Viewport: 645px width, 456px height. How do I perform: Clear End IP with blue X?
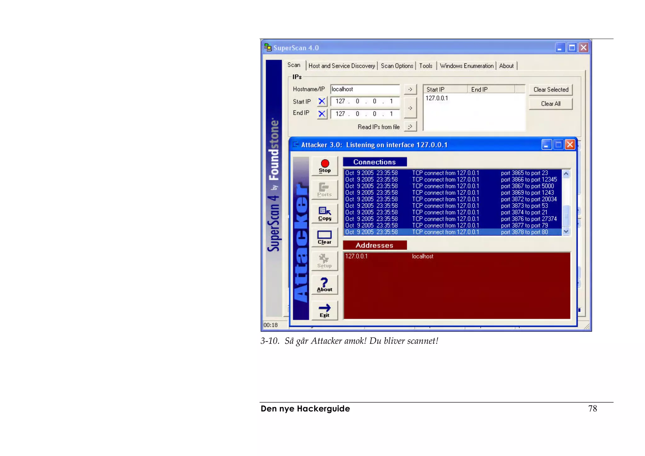pyautogui.click(x=322, y=114)
